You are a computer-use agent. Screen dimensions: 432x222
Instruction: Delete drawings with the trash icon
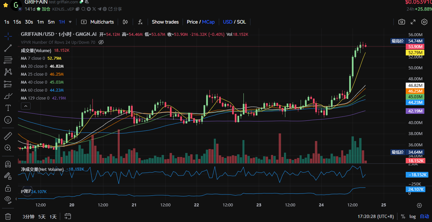pos(8,216)
